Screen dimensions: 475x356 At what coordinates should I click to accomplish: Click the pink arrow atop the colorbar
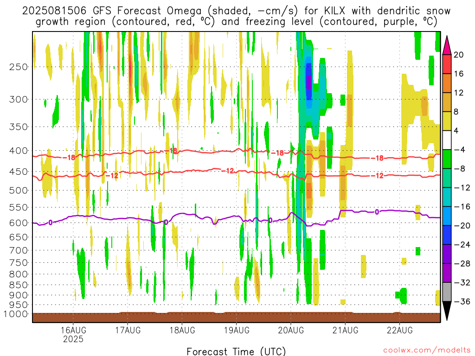(447, 45)
